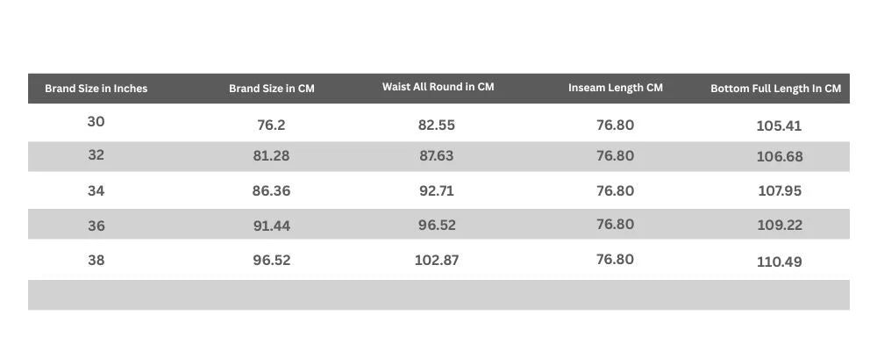Click the size 32 row label
877x351 pixels.
(96, 155)
